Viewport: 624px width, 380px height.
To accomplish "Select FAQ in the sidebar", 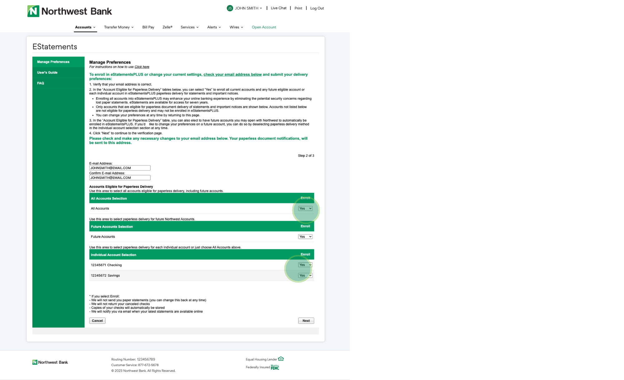I will pos(41,83).
